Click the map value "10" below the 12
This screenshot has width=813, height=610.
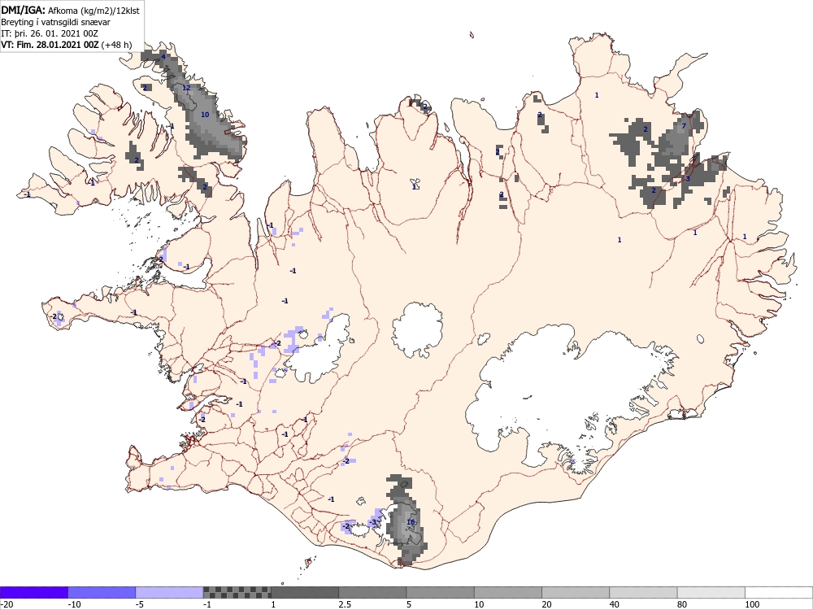(205, 114)
